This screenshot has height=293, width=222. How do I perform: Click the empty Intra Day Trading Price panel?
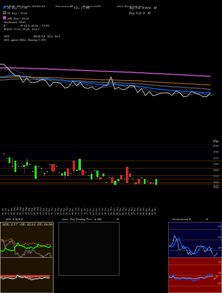[89, 249]
